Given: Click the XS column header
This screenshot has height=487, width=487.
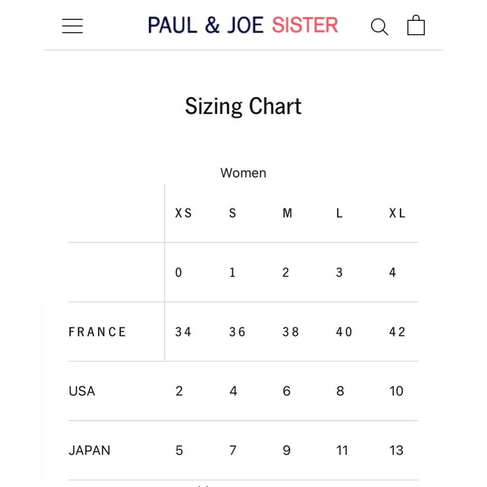Looking at the screenshot, I should [184, 214].
